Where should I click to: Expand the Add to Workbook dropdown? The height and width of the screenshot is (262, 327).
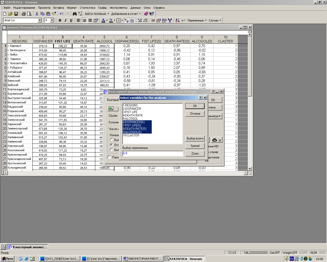(97, 14)
